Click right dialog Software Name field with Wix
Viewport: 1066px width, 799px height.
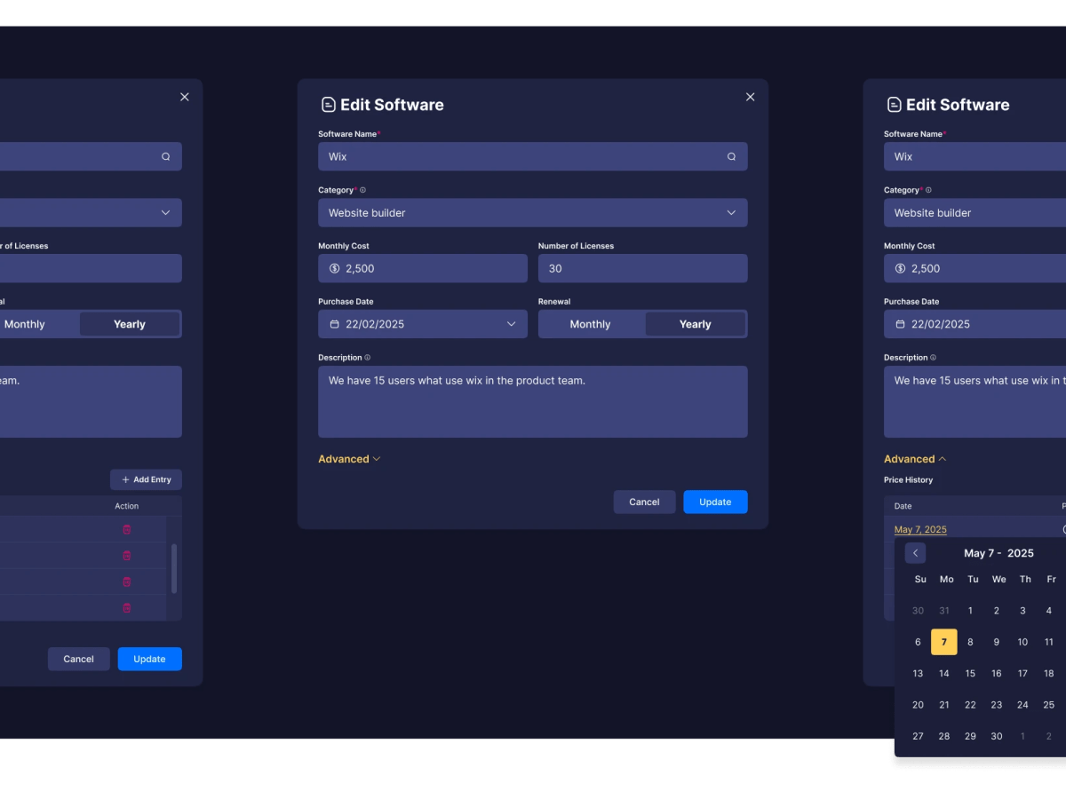pos(975,156)
